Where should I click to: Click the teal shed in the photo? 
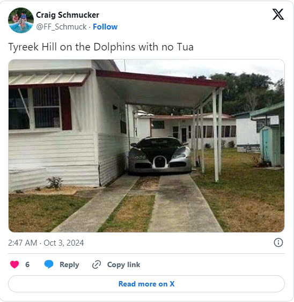269,146
